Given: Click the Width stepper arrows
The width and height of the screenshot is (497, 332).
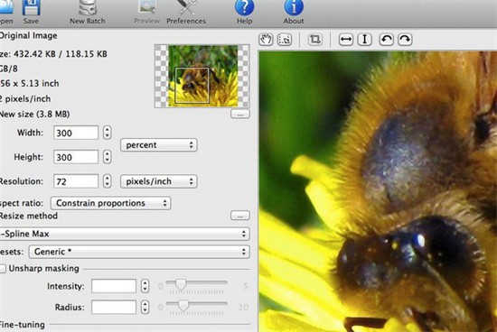Looking at the screenshot, I should 108,133.
